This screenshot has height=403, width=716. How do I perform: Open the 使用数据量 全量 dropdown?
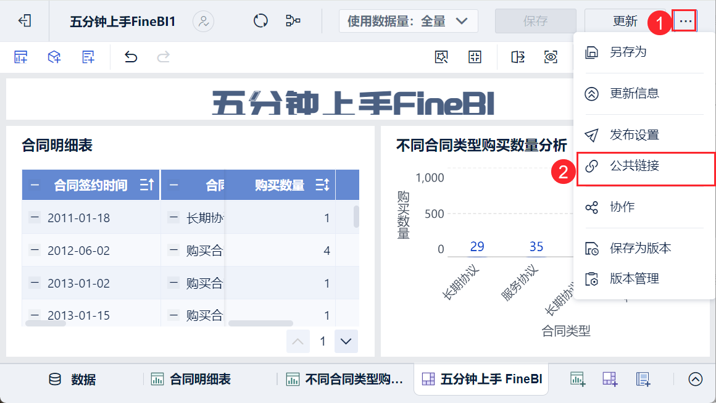[408, 21]
